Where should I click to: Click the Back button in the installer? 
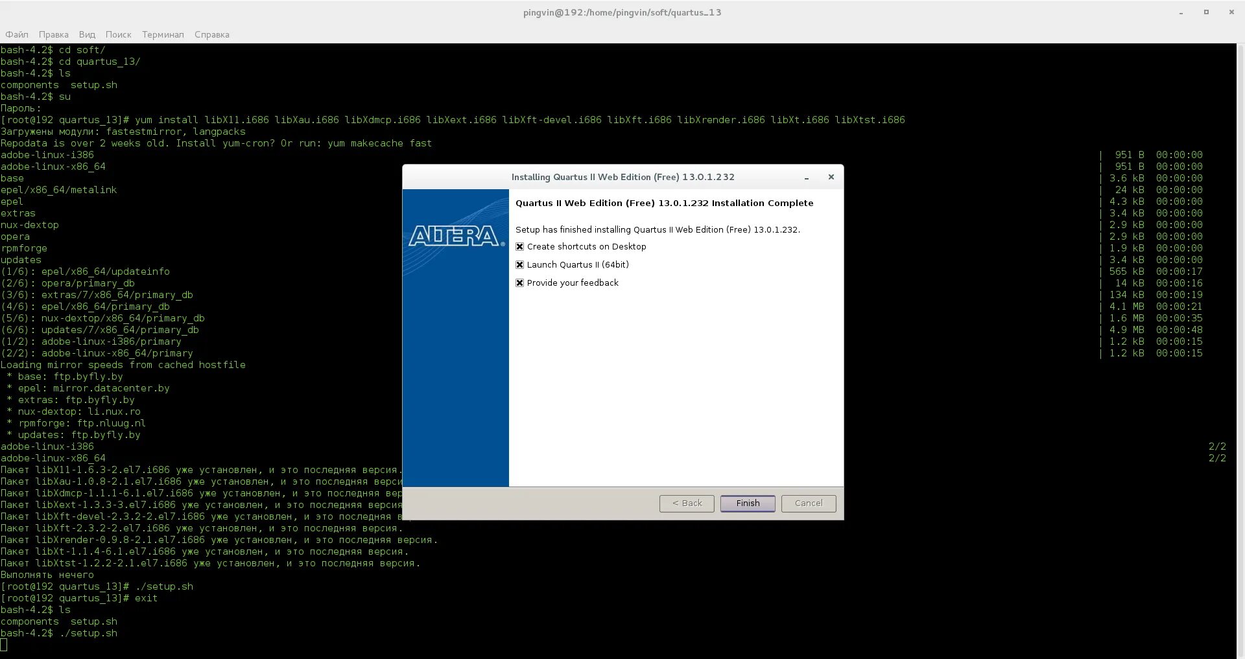[x=687, y=503]
